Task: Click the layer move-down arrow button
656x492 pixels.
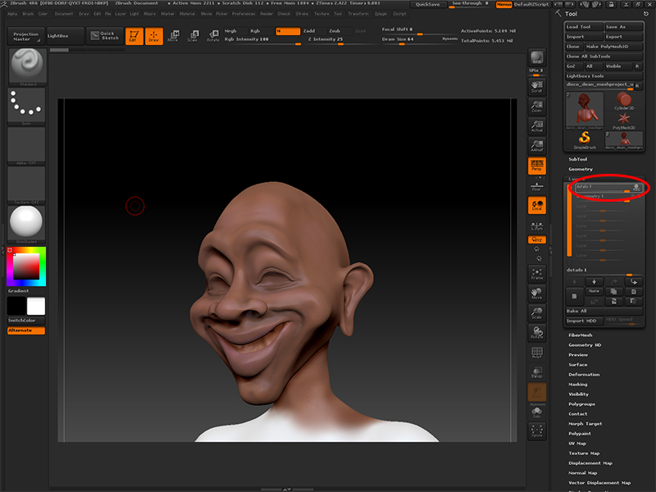Action: coord(594,281)
